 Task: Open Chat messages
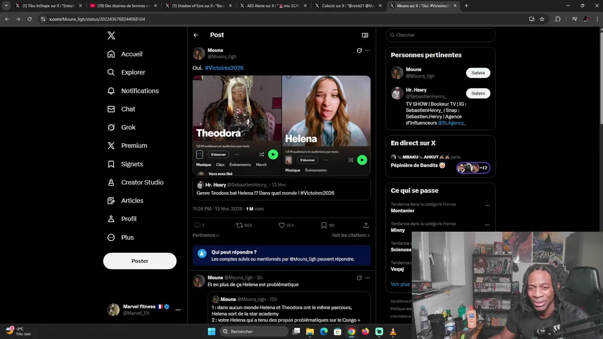[121, 109]
